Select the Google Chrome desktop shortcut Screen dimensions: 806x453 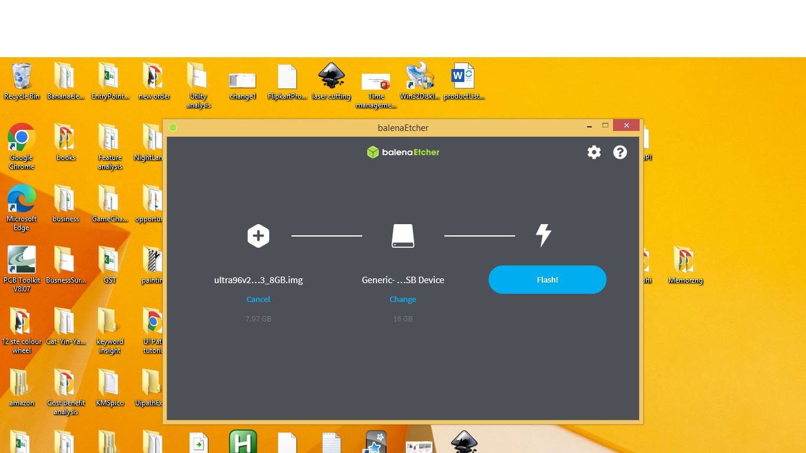click(22, 147)
